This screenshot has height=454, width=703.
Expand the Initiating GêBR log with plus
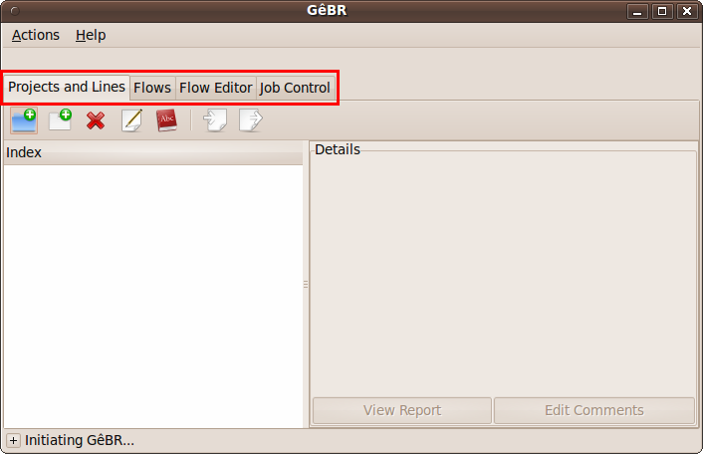click(14, 440)
